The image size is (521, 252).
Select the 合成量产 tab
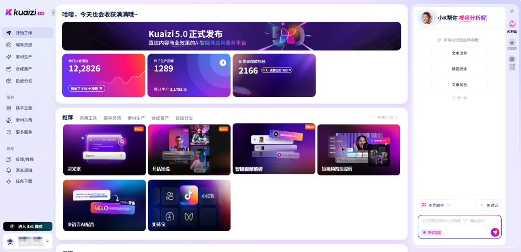tap(160, 118)
